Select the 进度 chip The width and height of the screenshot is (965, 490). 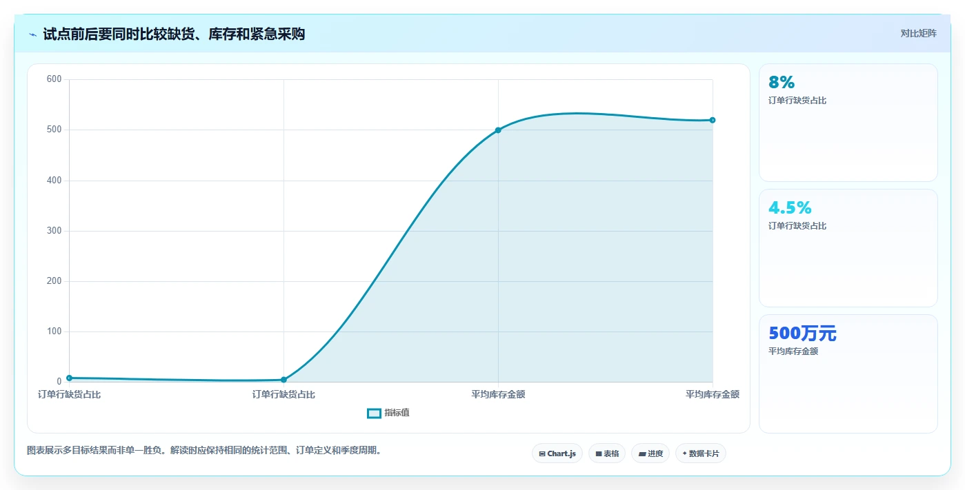650,453
